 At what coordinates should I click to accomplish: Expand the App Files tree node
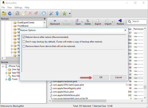(x=6, y=73)
